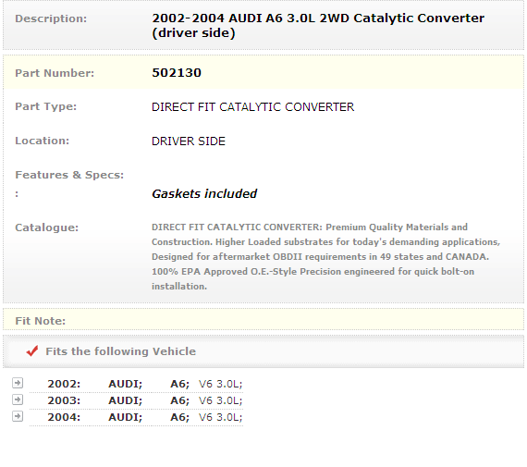Viewport: 527px width, 467px height.
Task: Select the 'Fits the following Vehicle' header
Action: pyautogui.click(x=121, y=351)
